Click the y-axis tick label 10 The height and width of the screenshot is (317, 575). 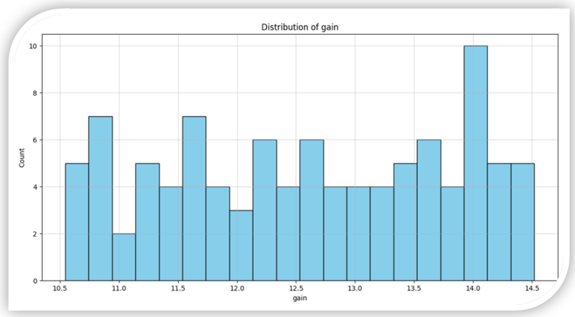[x=33, y=46]
